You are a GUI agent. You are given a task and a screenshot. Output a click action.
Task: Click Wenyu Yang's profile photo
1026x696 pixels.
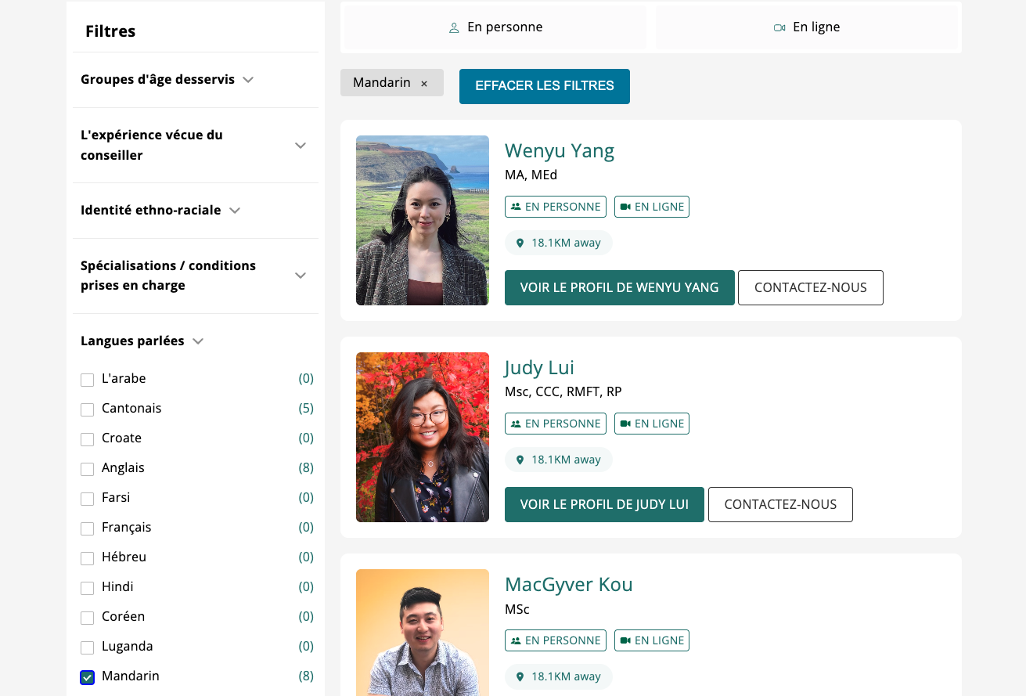click(x=423, y=220)
